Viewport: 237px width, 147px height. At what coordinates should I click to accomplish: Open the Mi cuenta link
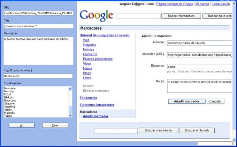[x=202, y=4]
